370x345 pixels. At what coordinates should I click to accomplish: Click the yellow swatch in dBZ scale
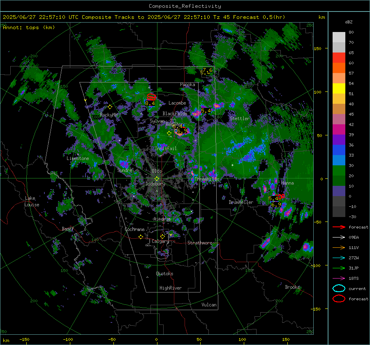pyautogui.click(x=339, y=89)
